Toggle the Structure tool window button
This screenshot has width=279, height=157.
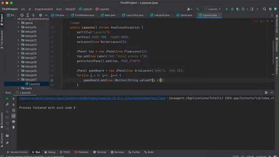2,140
